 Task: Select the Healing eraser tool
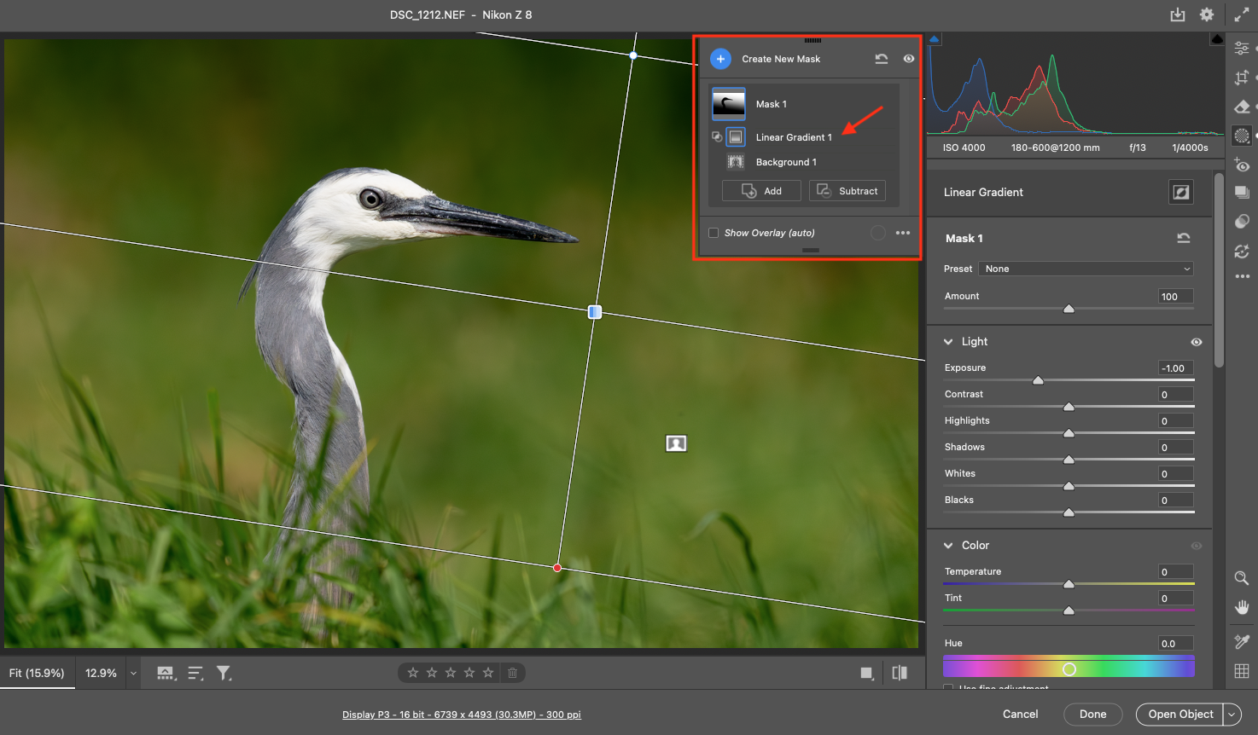coord(1242,107)
